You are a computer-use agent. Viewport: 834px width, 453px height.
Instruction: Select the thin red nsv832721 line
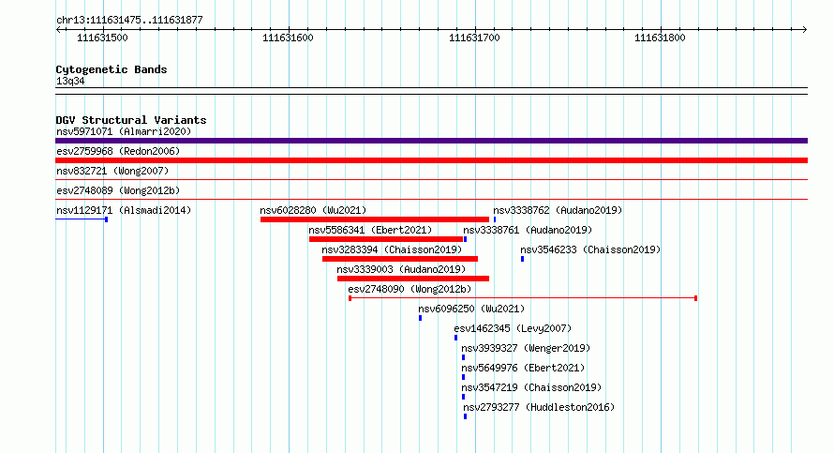tap(431, 180)
